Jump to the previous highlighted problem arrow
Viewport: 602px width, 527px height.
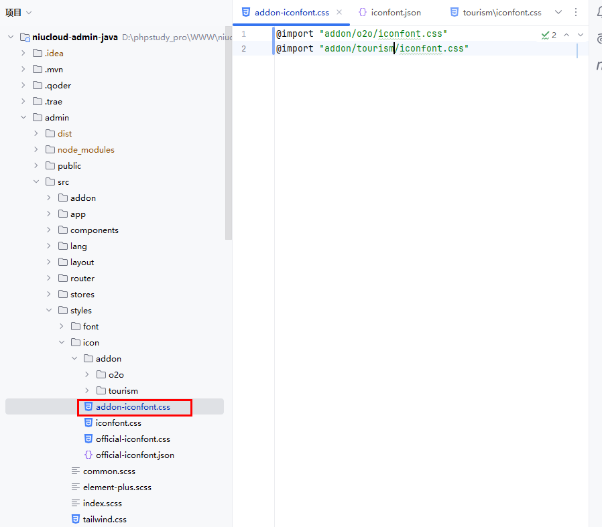point(566,35)
